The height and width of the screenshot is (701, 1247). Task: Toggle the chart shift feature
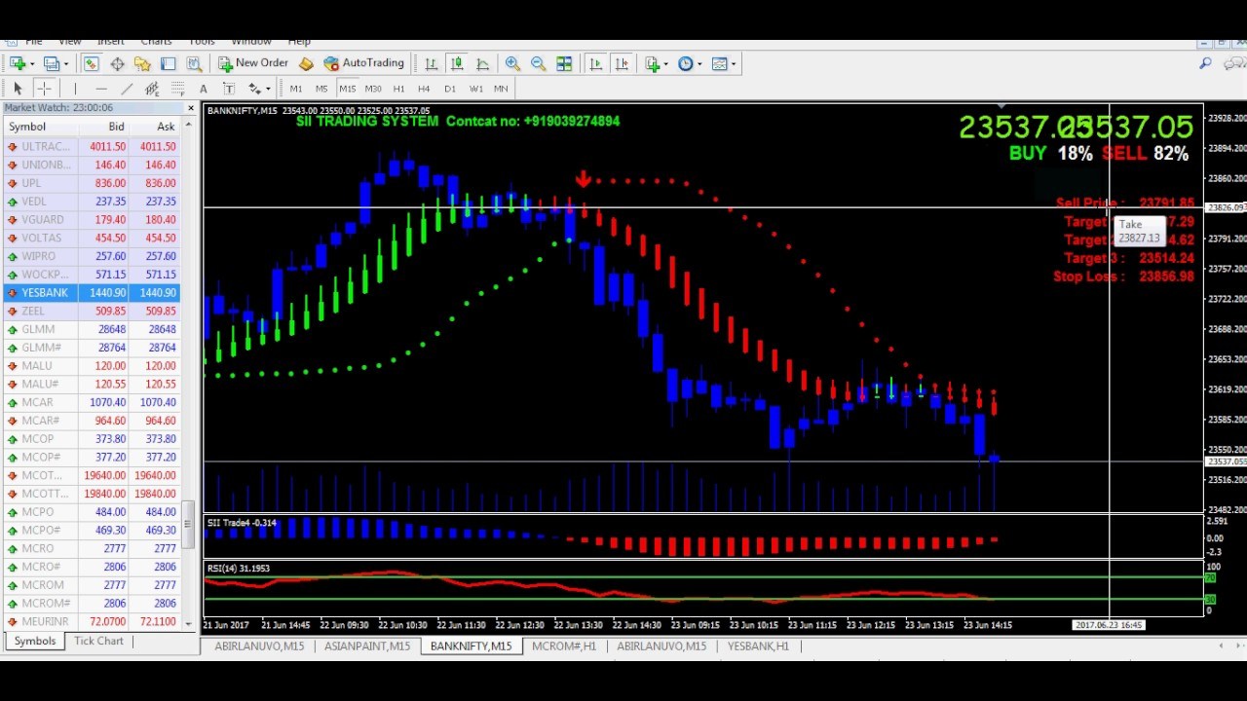[x=622, y=63]
